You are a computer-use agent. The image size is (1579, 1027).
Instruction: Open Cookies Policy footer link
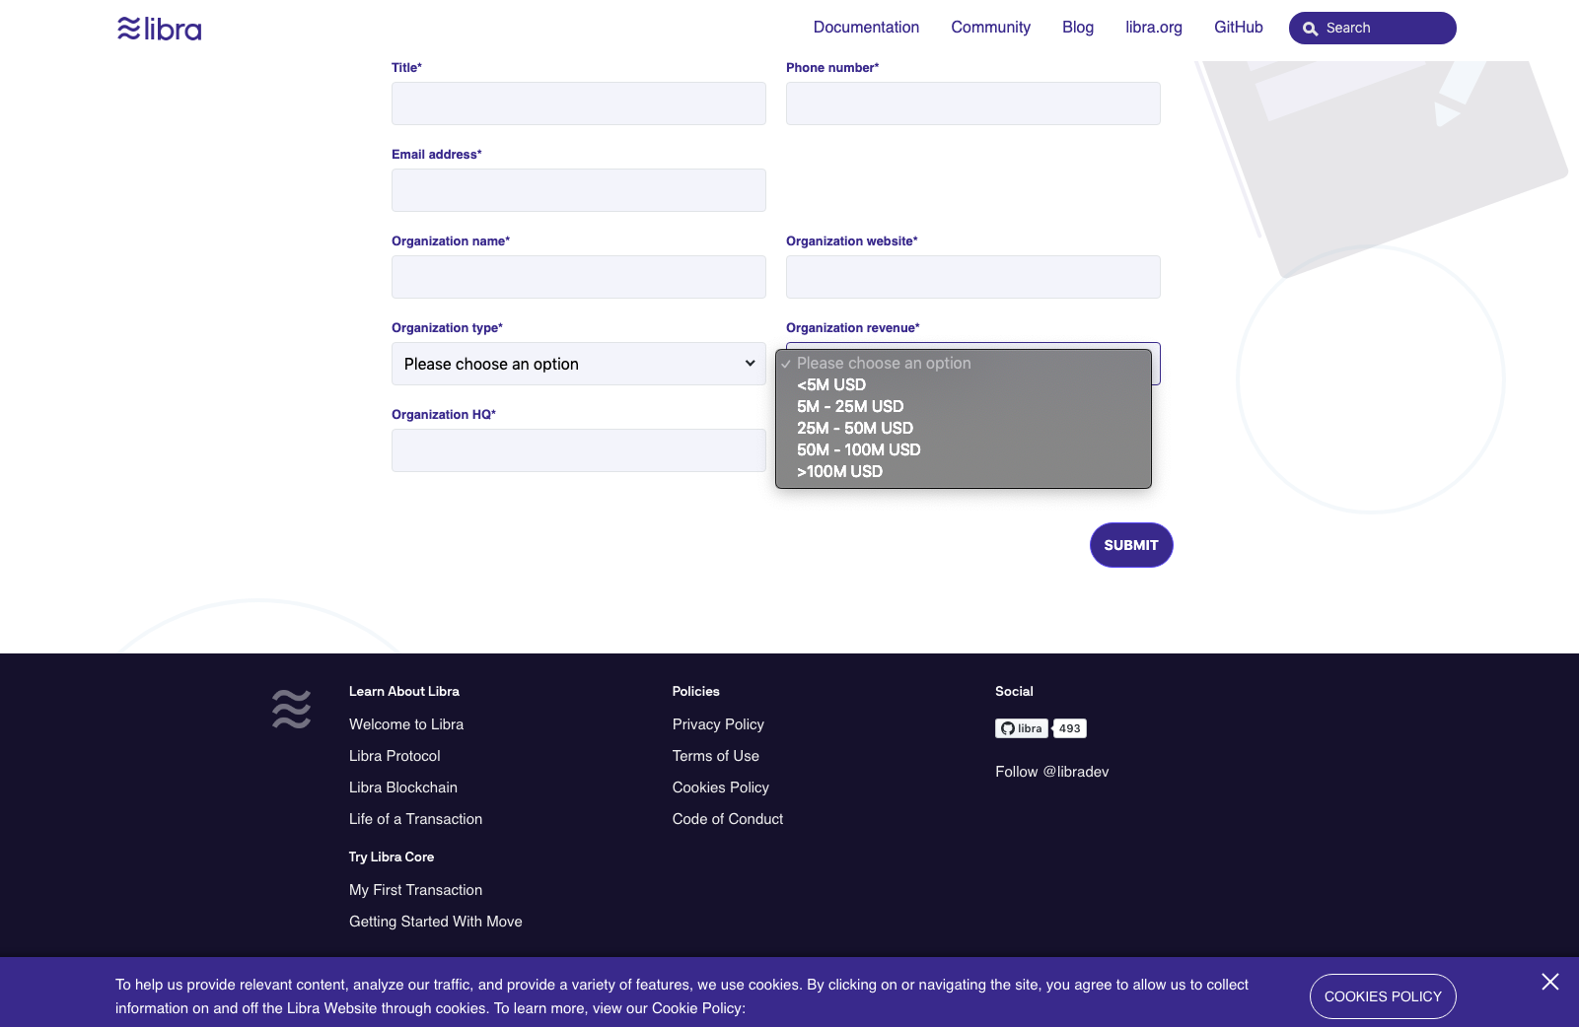721,787
